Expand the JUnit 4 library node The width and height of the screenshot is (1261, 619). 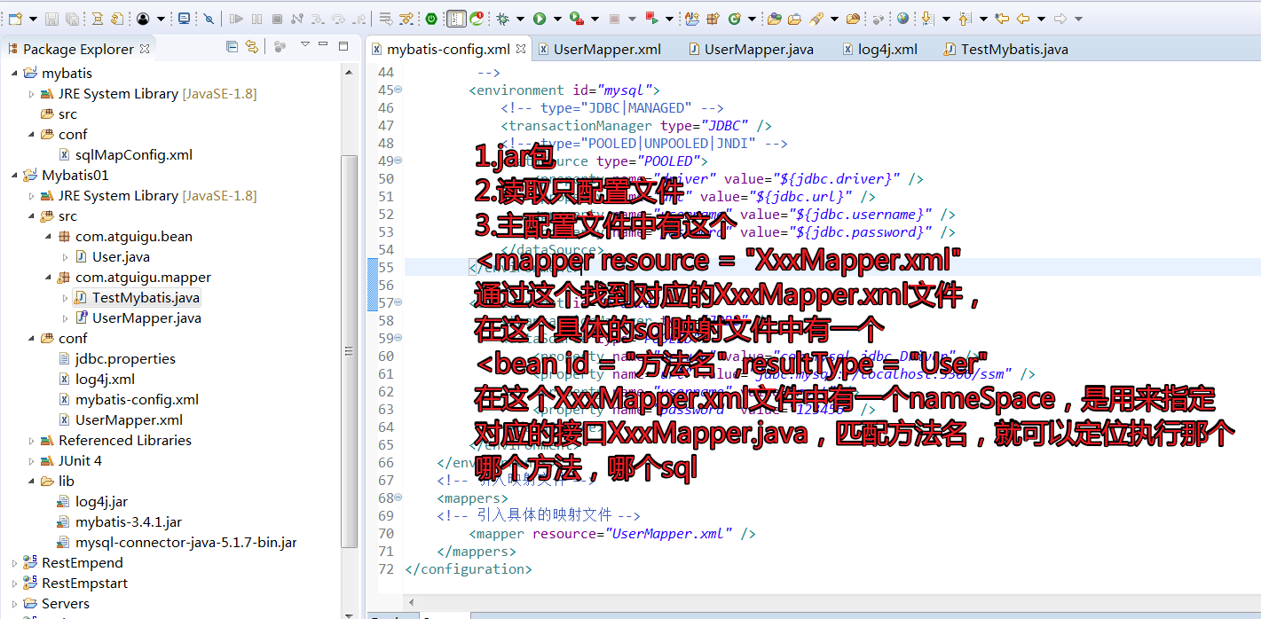(32, 461)
